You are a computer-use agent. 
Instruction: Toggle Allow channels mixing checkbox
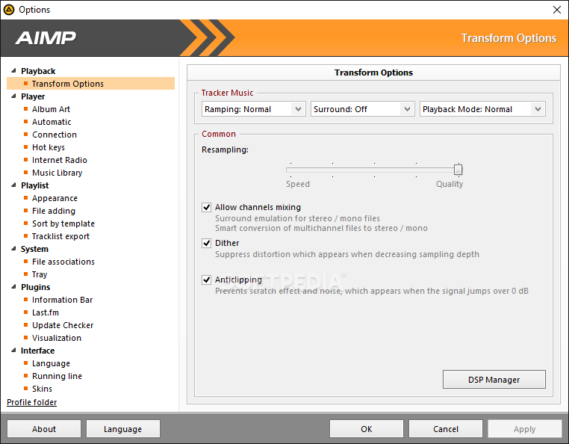pyautogui.click(x=207, y=208)
